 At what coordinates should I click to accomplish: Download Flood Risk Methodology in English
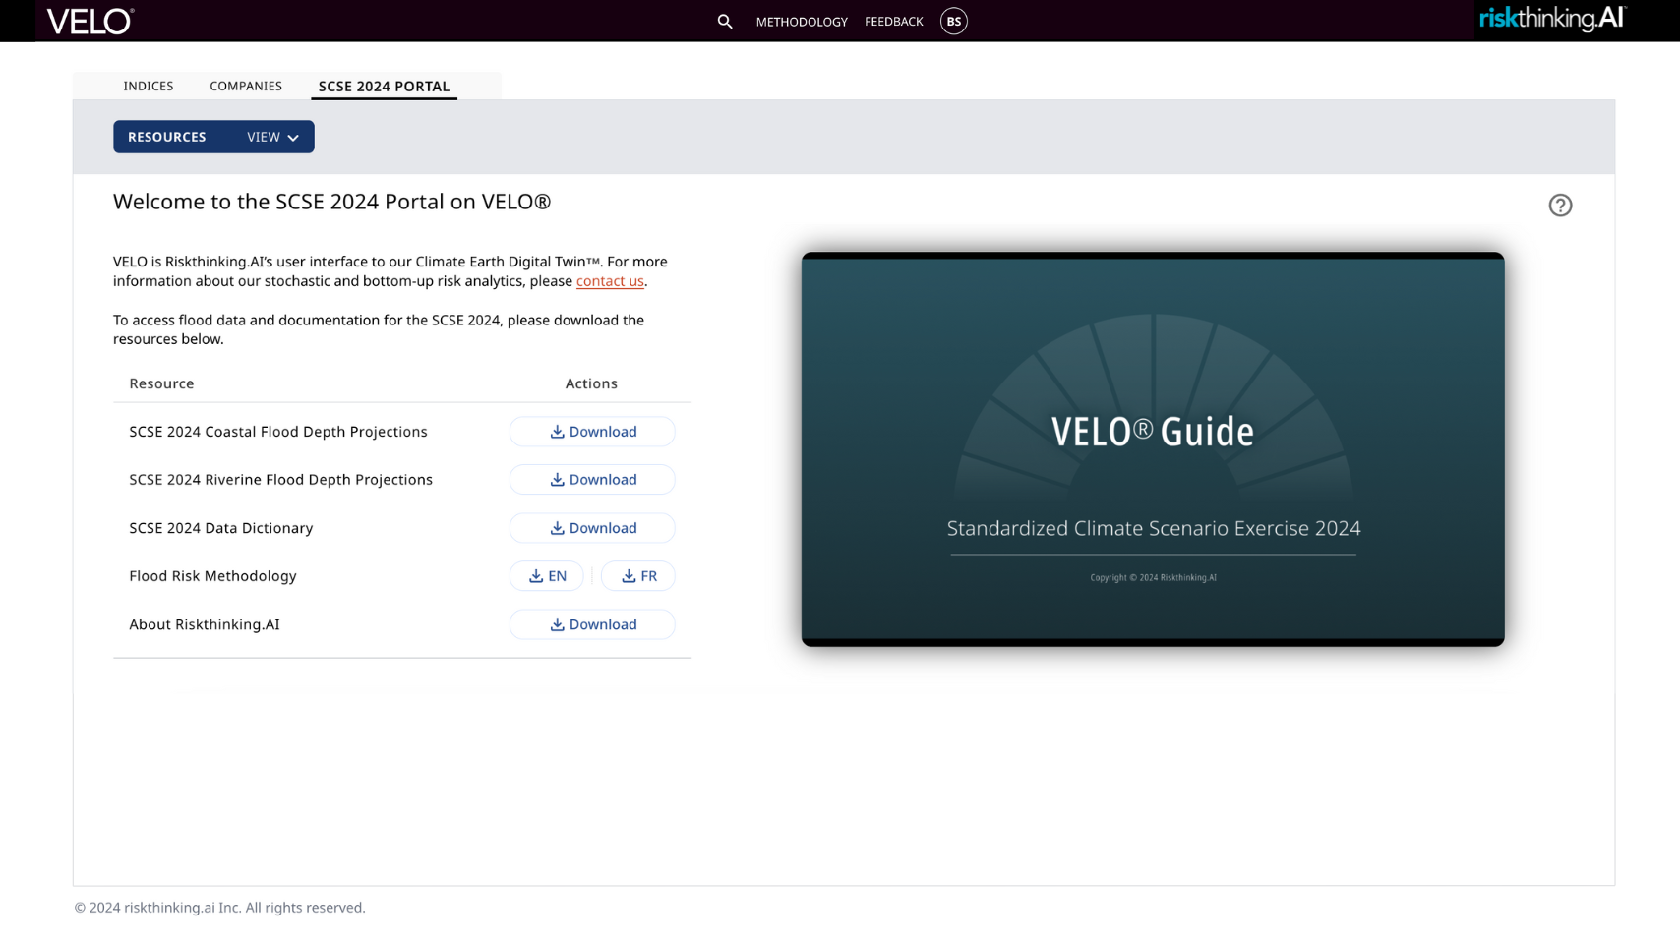click(x=547, y=576)
